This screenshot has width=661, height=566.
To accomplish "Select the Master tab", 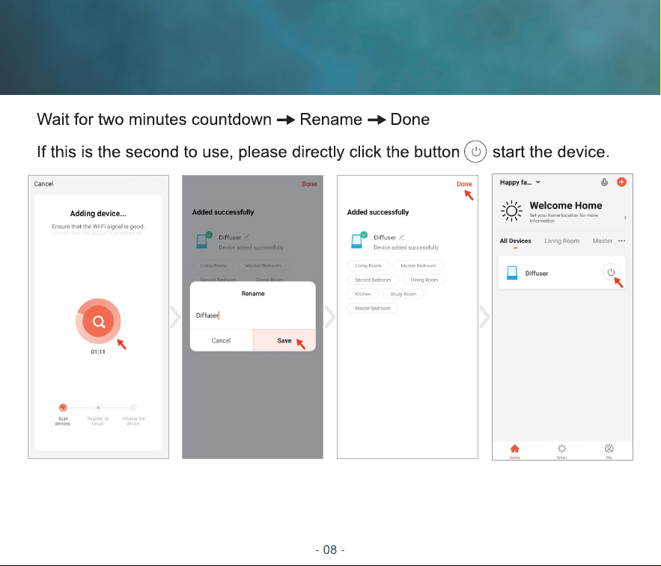I will click(602, 241).
